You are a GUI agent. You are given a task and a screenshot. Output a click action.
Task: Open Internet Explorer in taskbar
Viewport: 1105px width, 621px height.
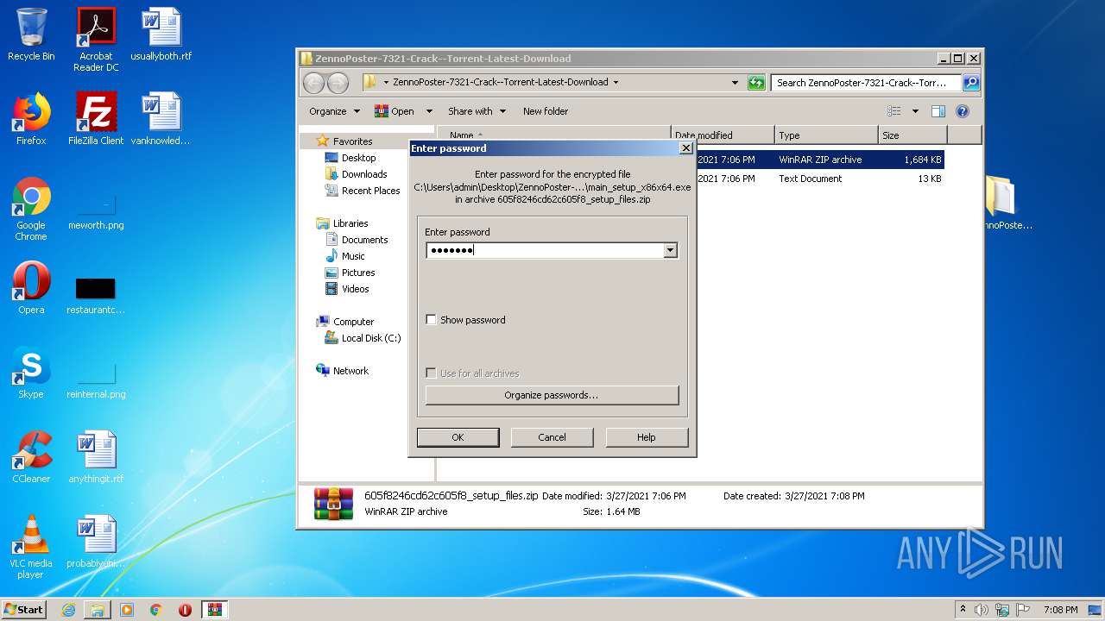pos(68,610)
